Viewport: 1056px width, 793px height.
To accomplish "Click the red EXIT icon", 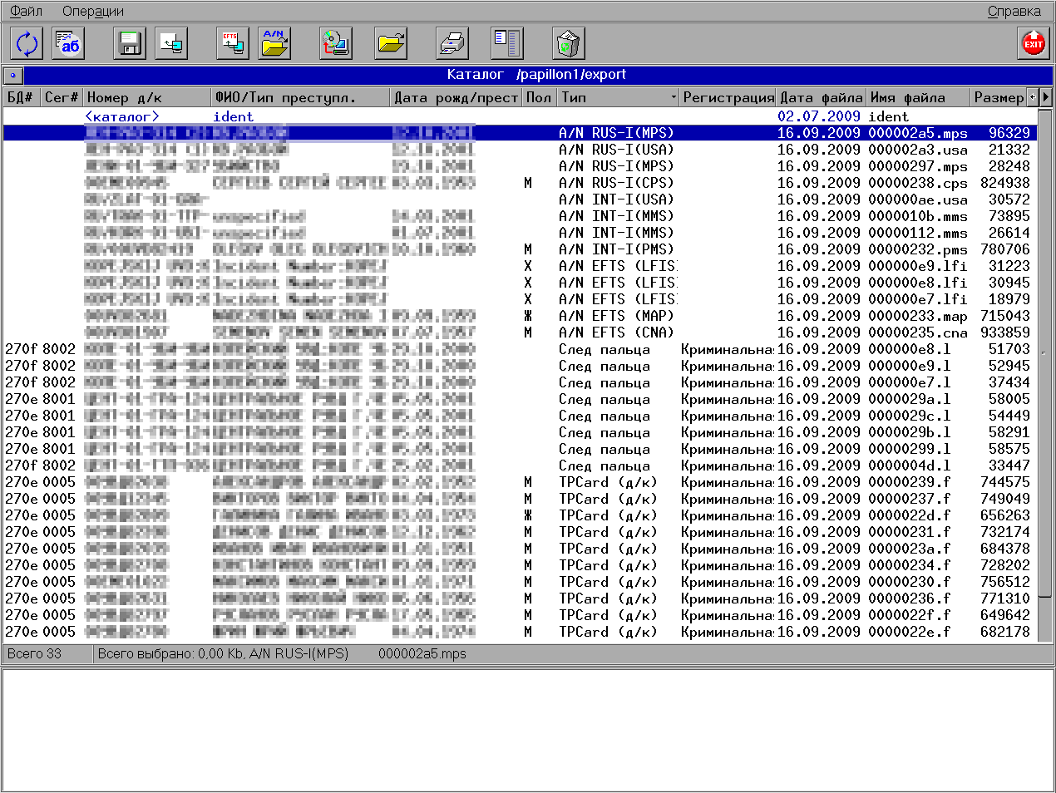I will click(x=1034, y=43).
